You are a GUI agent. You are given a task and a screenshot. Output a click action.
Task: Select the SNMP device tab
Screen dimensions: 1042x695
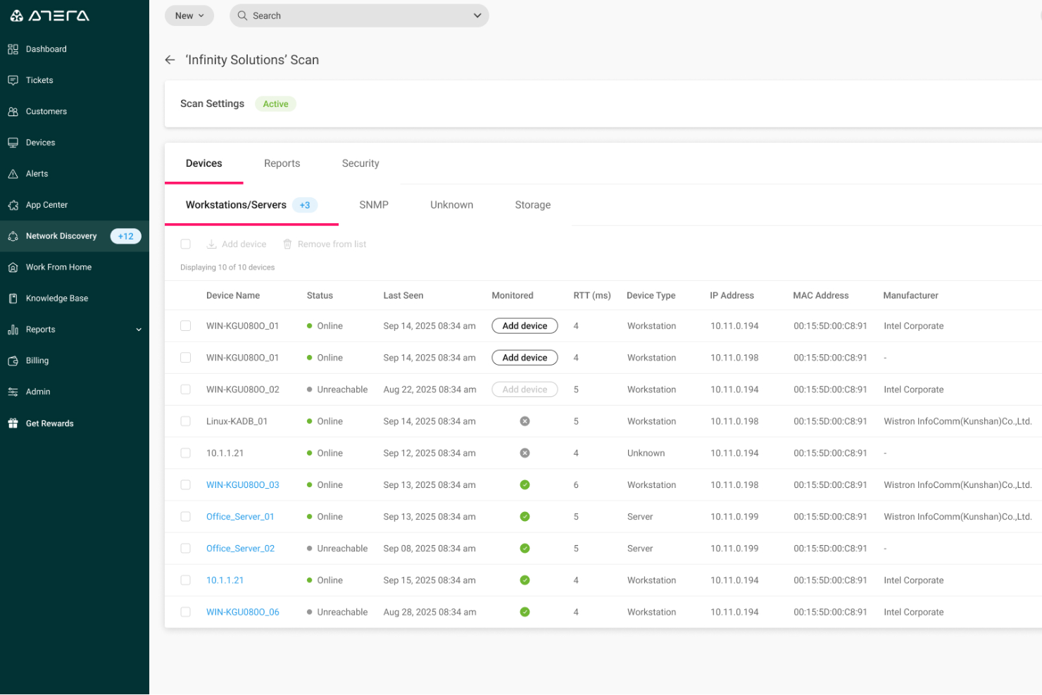click(x=373, y=205)
